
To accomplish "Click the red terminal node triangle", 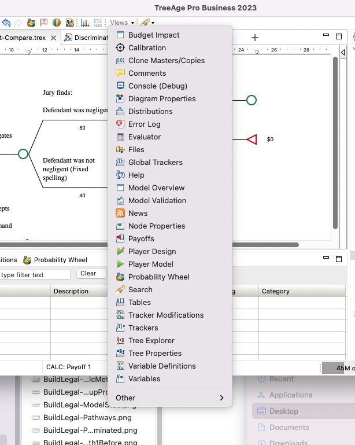I will (252, 139).
